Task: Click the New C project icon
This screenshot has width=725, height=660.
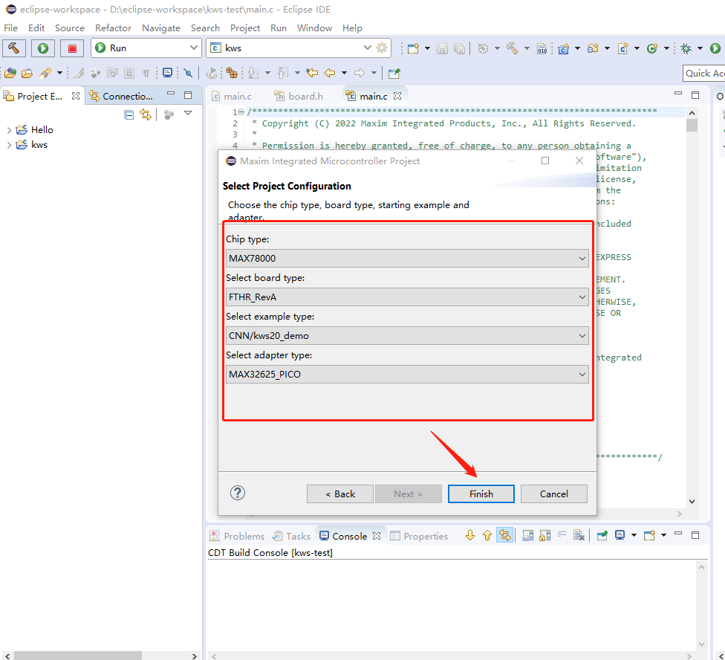Action: pyautogui.click(x=564, y=48)
